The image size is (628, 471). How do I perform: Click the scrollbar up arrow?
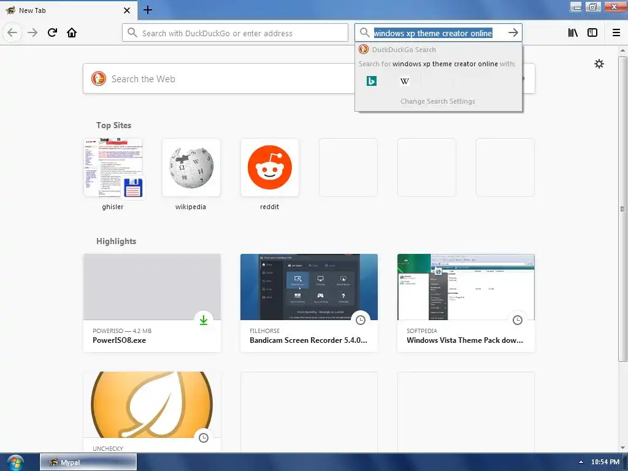point(622,50)
